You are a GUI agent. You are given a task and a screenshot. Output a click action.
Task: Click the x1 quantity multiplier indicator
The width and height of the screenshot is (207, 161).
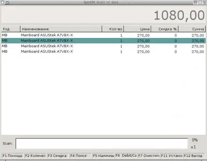193,147
